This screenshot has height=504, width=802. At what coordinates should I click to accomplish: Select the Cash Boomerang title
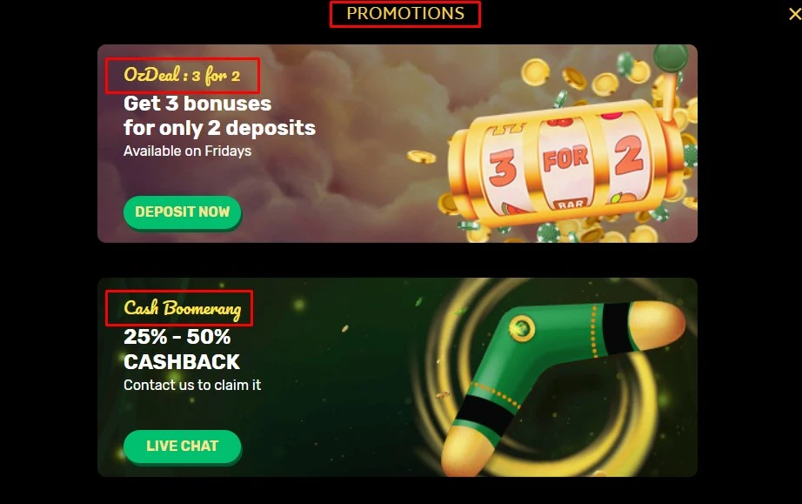click(182, 308)
